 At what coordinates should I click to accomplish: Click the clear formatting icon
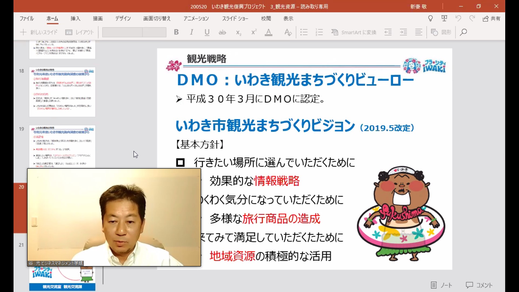[x=288, y=32]
